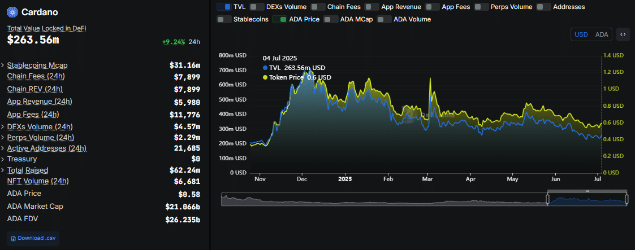Enable the ADA Volume series
The height and width of the screenshot is (250, 635).
pyautogui.click(x=384, y=19)
